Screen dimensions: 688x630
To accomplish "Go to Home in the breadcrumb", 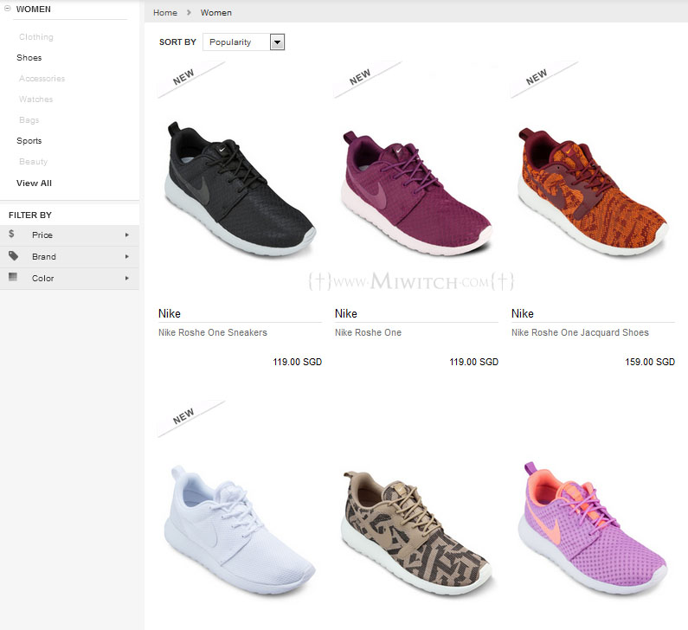I will [x=165, y=13].
